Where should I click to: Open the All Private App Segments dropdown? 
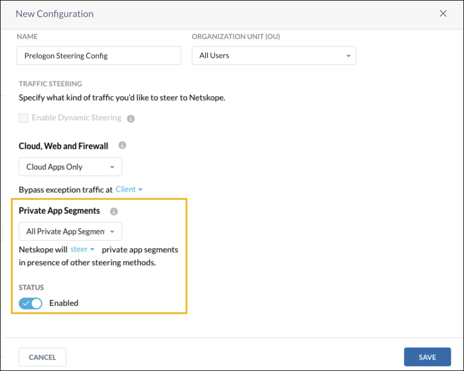point(70,231)
